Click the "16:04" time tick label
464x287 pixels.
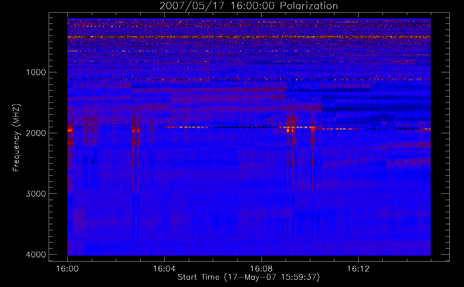pos(164,269)
